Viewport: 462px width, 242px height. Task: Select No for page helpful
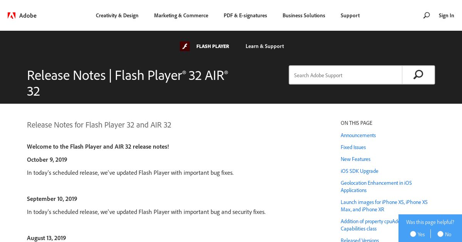point(440,234)
